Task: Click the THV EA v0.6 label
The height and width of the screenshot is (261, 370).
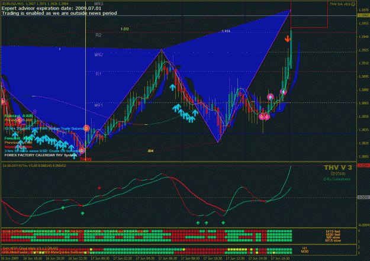Action: pyautogui.click(x=340, y=4)
